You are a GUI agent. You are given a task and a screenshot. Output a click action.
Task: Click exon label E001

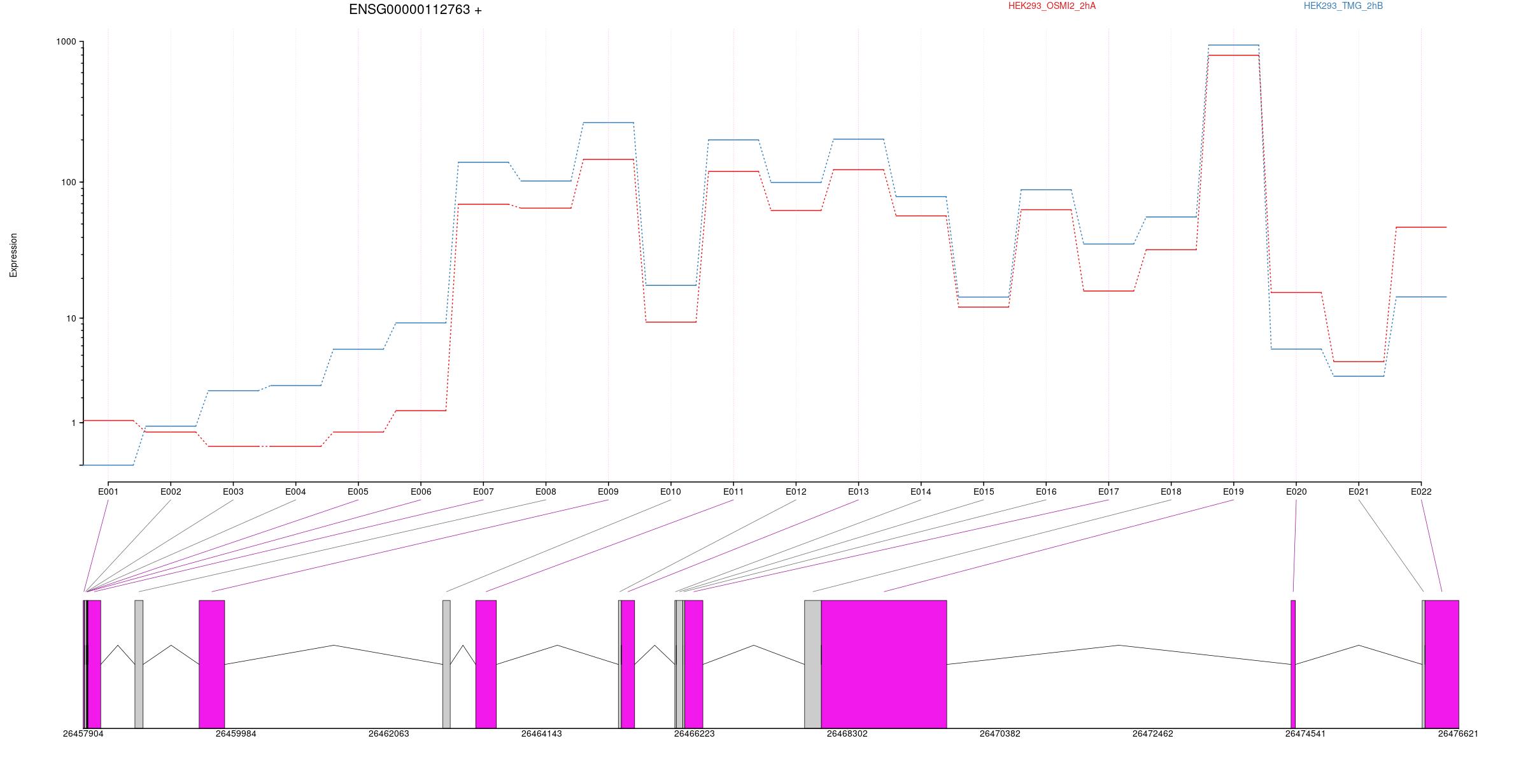(108, 492)
